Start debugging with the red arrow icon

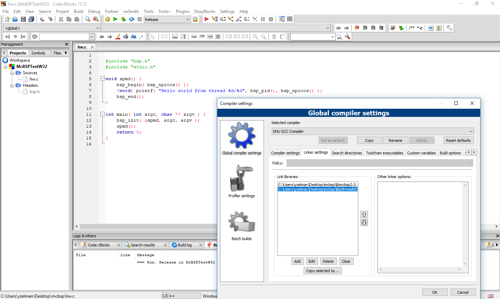(206, 19)
